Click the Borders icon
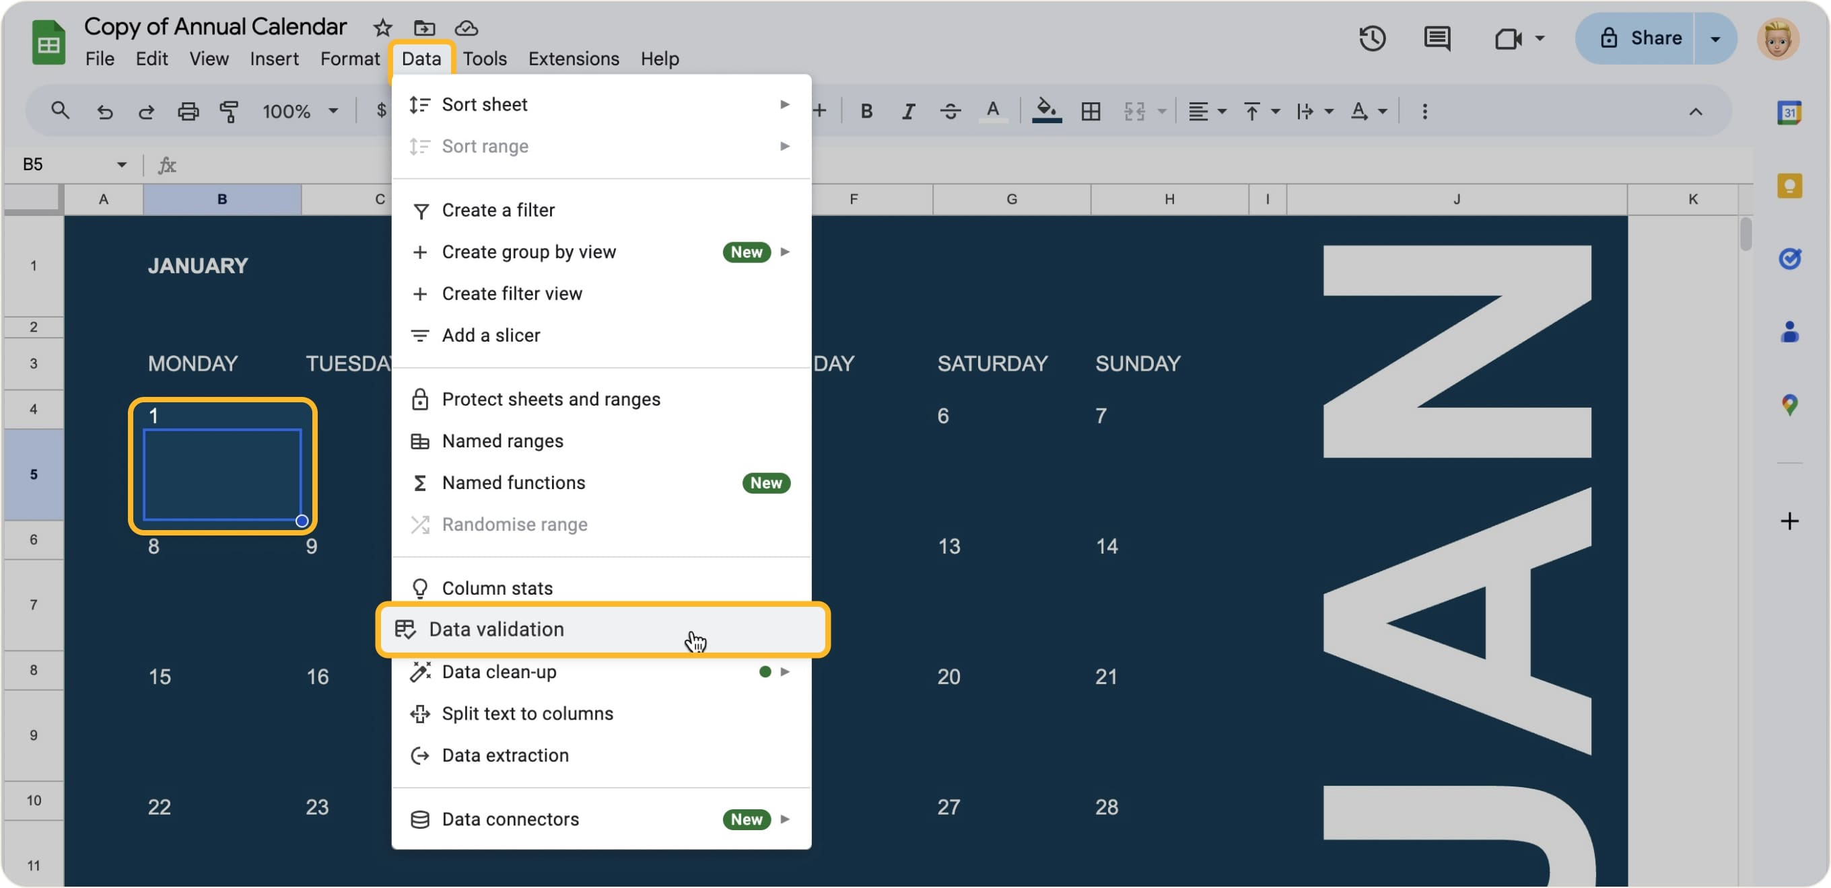 (1091, 111)
